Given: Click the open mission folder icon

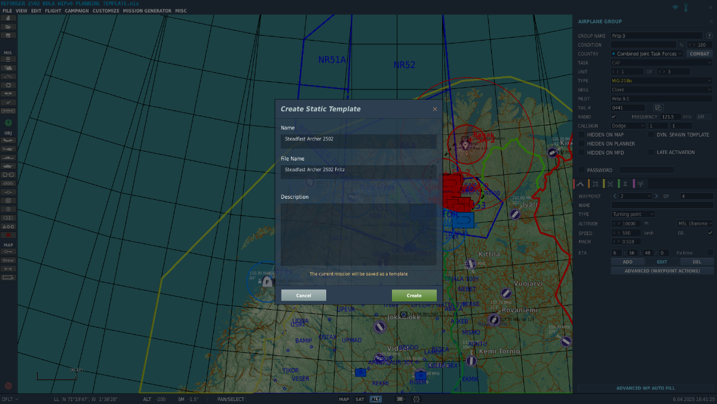Looking at the screenshot, I should click(8, 27).
